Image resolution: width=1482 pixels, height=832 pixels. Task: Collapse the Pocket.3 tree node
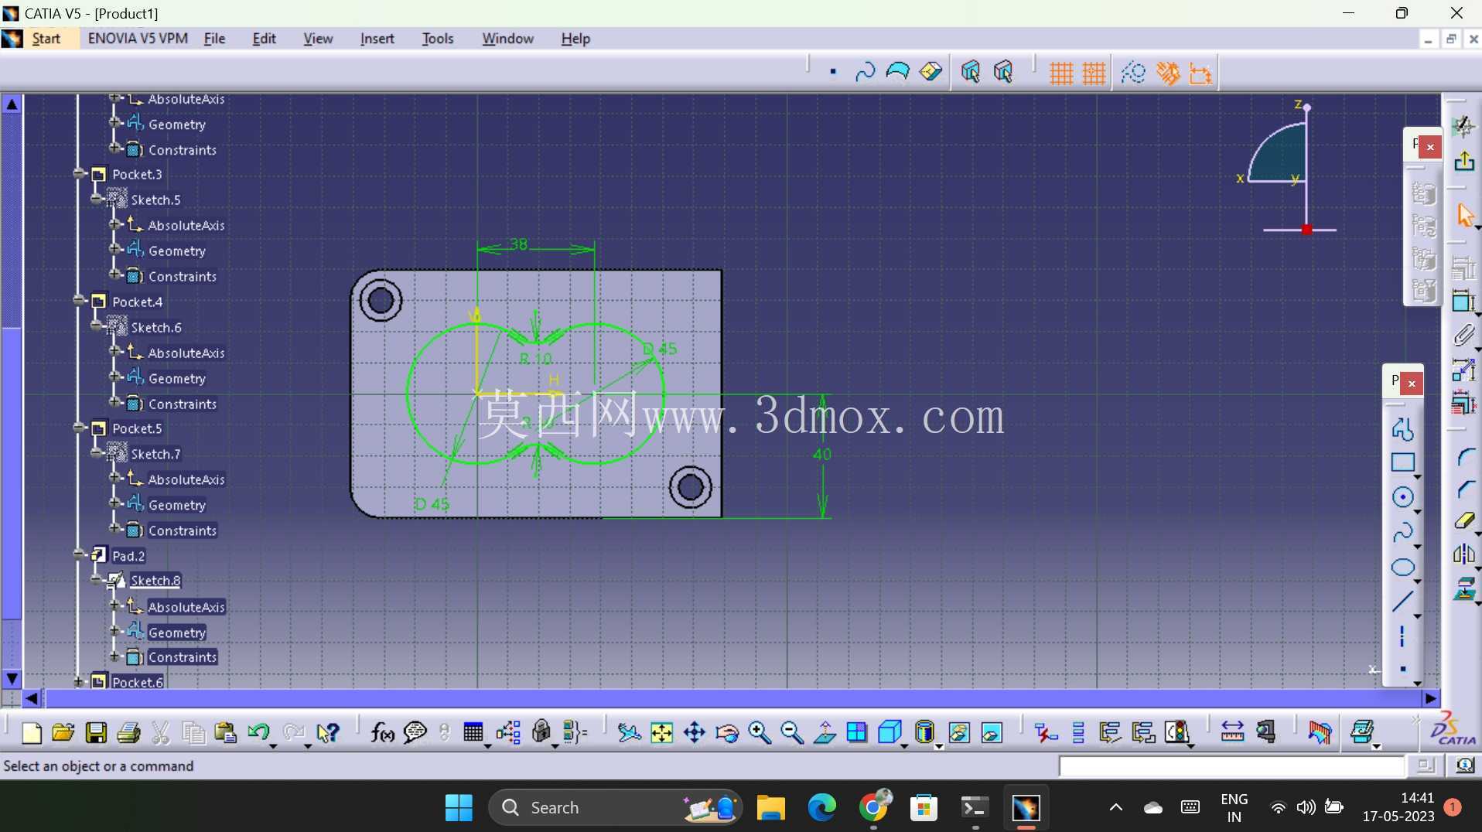(x=79, y=174)
